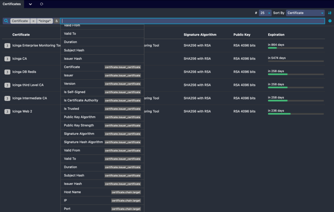Toggle the sort direction arrows icon
This screenshot has width=334, height=212.
[x=329, y=12]
